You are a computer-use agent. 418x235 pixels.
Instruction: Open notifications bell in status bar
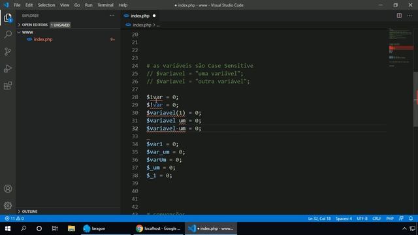(411, 219)
